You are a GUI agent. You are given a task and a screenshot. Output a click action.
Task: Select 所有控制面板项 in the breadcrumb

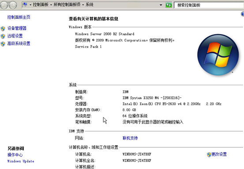[x=67, y=5]
